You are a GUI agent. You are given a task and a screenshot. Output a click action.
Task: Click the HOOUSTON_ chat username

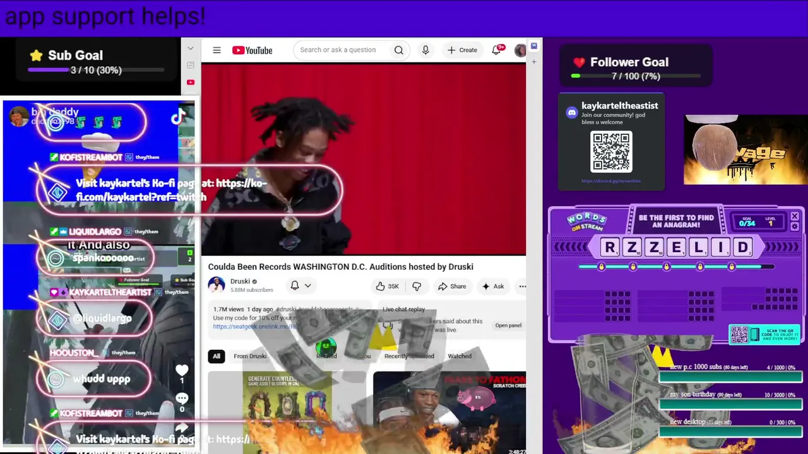click(x=74, y=352)
